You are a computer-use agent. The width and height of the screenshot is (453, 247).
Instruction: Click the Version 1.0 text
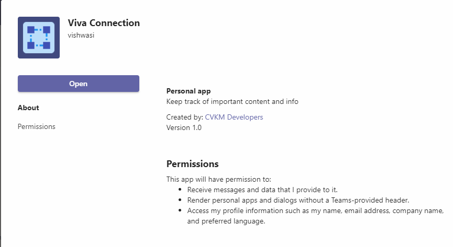click(x=184, y=127)
